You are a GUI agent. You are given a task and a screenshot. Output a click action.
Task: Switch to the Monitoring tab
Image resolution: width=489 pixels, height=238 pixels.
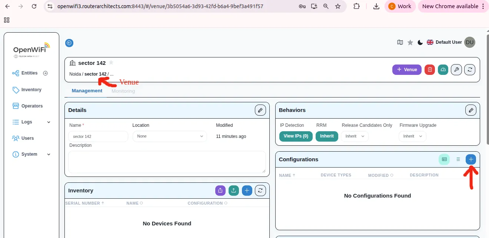pos(123,91)
